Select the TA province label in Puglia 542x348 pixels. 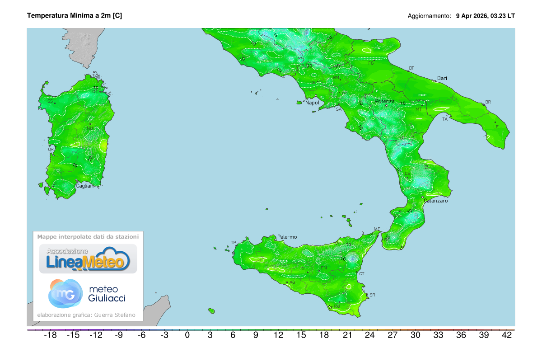point(444,120)
